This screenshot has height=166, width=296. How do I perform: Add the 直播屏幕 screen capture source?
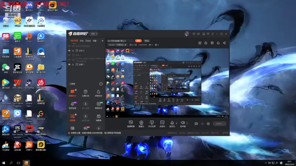(131, 124)
